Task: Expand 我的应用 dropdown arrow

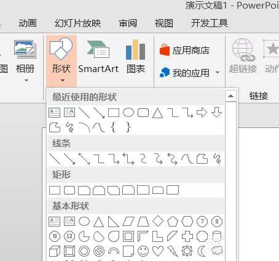Action: click(218, 72)
